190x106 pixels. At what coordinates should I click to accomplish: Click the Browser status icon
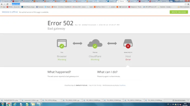tap(61, 44)
